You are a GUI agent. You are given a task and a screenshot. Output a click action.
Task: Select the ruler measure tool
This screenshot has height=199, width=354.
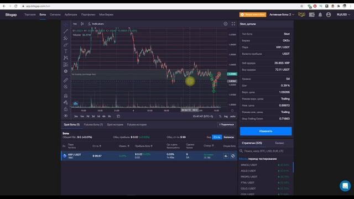[x=66, y=80]
